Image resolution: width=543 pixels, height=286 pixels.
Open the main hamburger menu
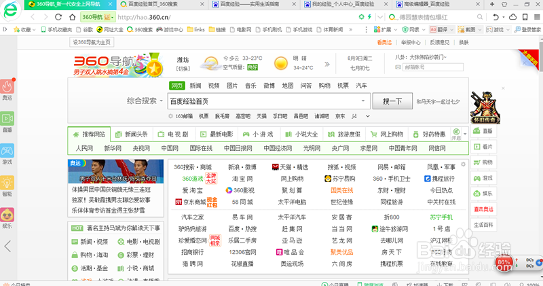click(x=537, y=17)
